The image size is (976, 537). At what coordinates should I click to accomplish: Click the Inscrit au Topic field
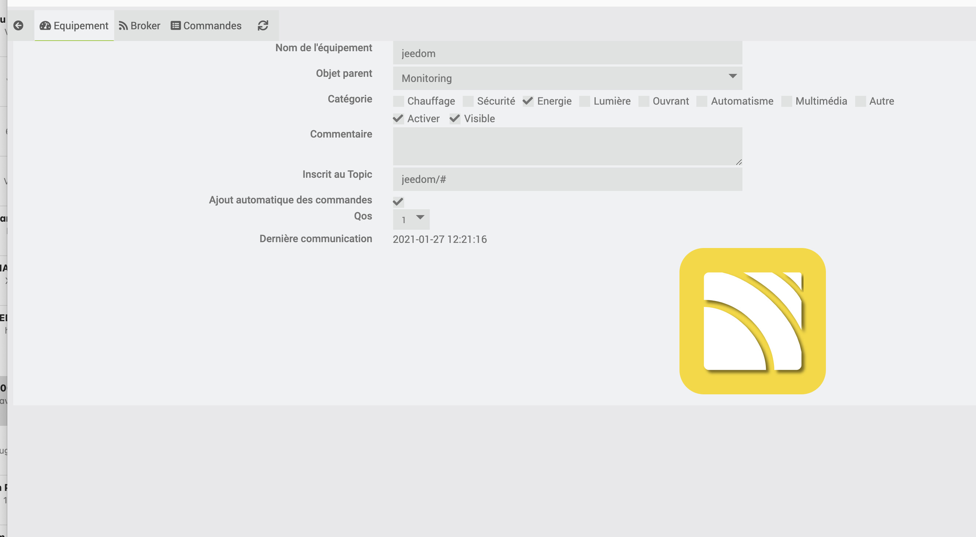point(567,179)
